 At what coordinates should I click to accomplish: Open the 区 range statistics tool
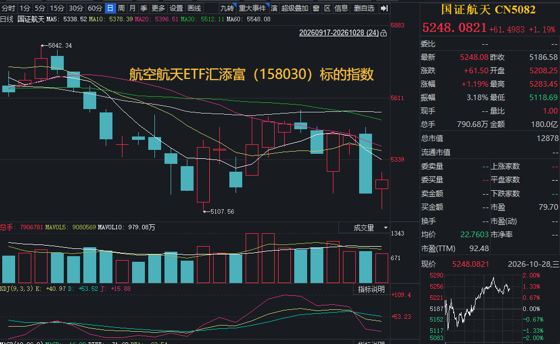[327, 8]
